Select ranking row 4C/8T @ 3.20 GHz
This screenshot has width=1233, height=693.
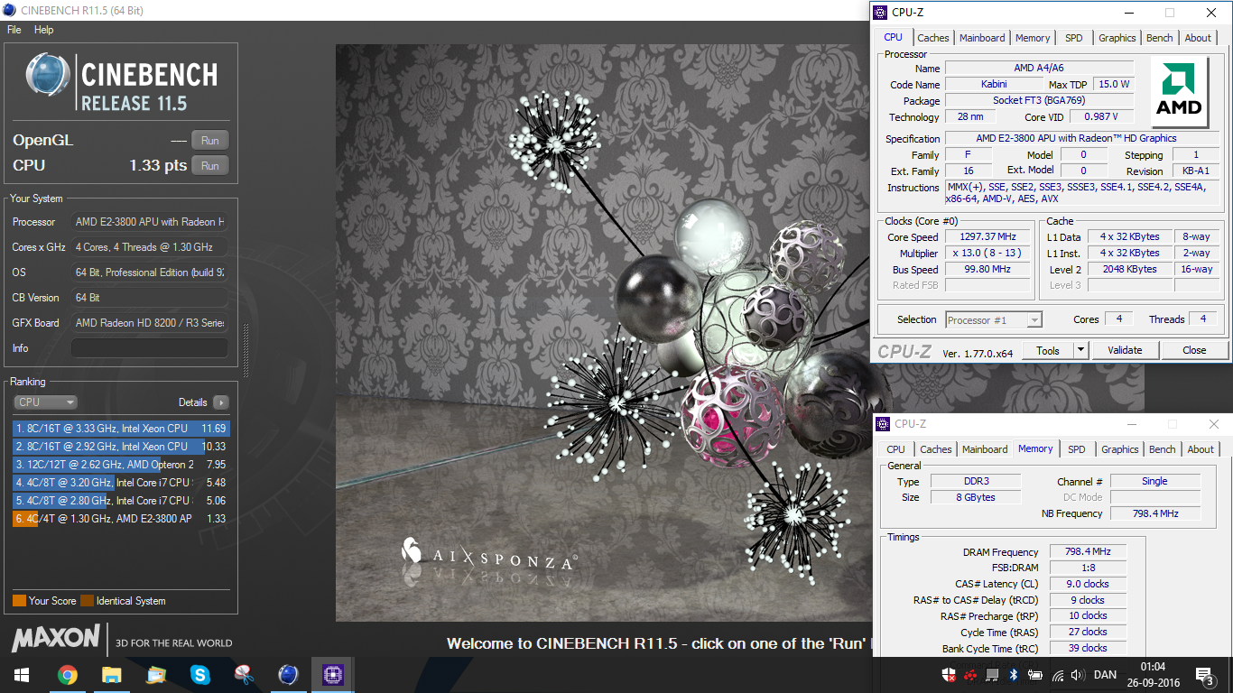pyautogui.click(x=121, y=483)
